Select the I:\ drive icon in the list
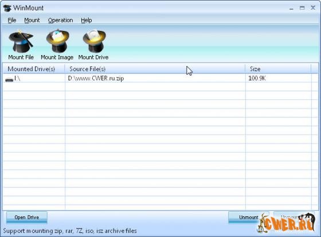Screen dimensions: 321x237 (9, 79)
